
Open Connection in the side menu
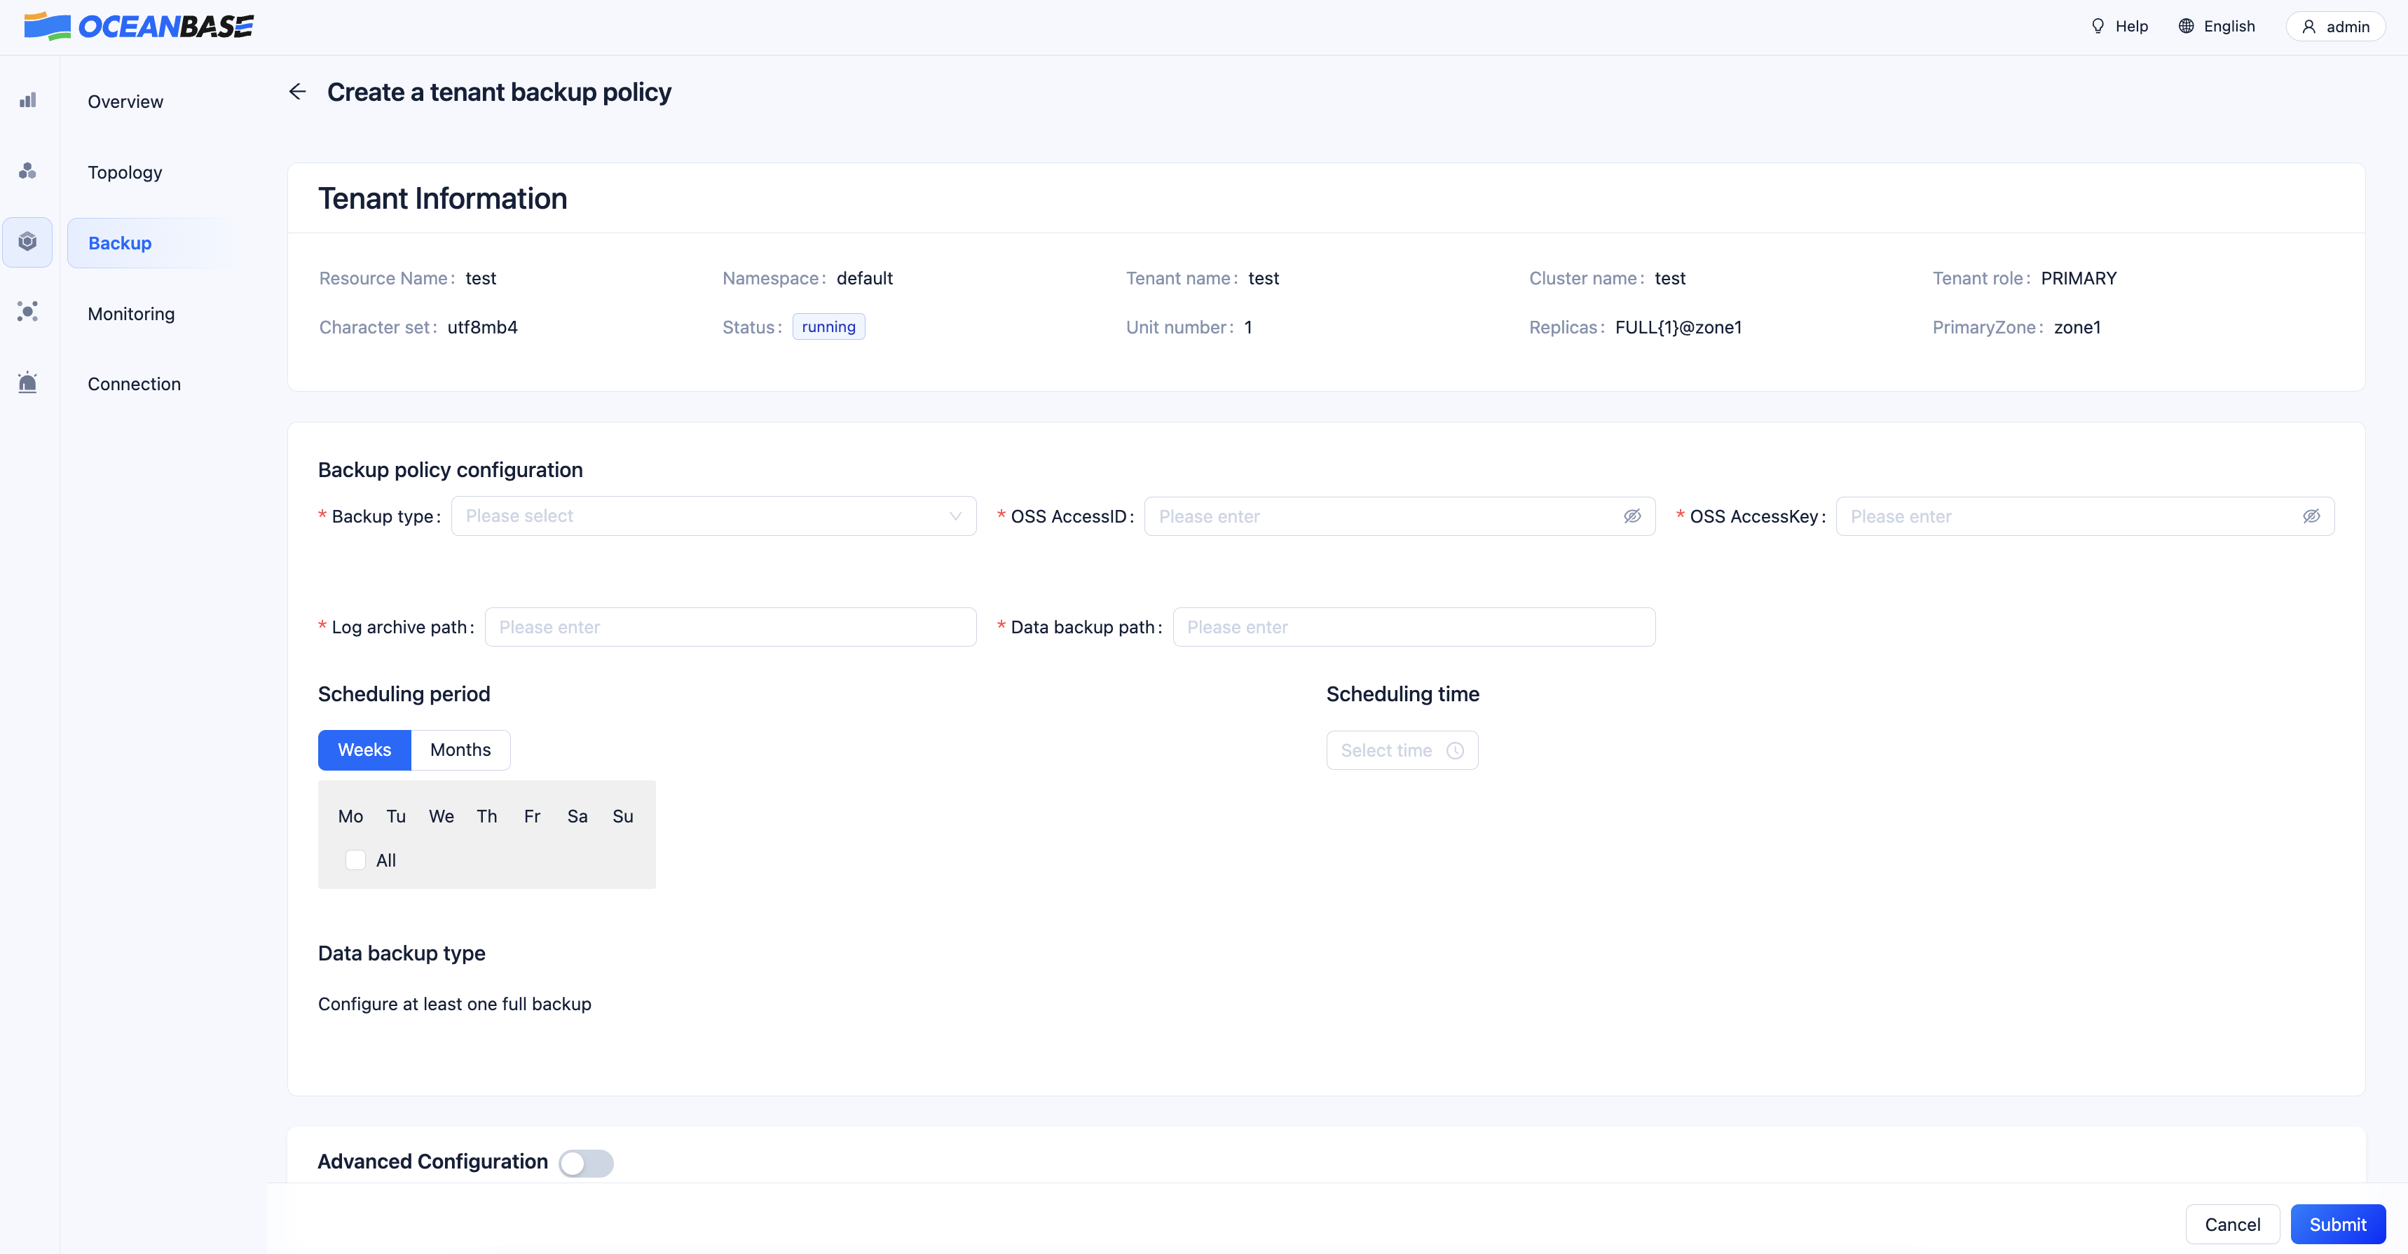[x=134, y=384]
